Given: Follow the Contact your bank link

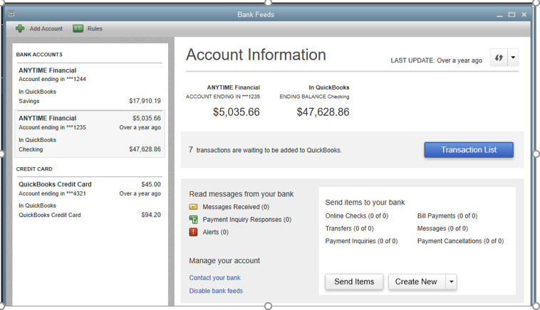Looking at the screenshot, I should click(214, 278).
